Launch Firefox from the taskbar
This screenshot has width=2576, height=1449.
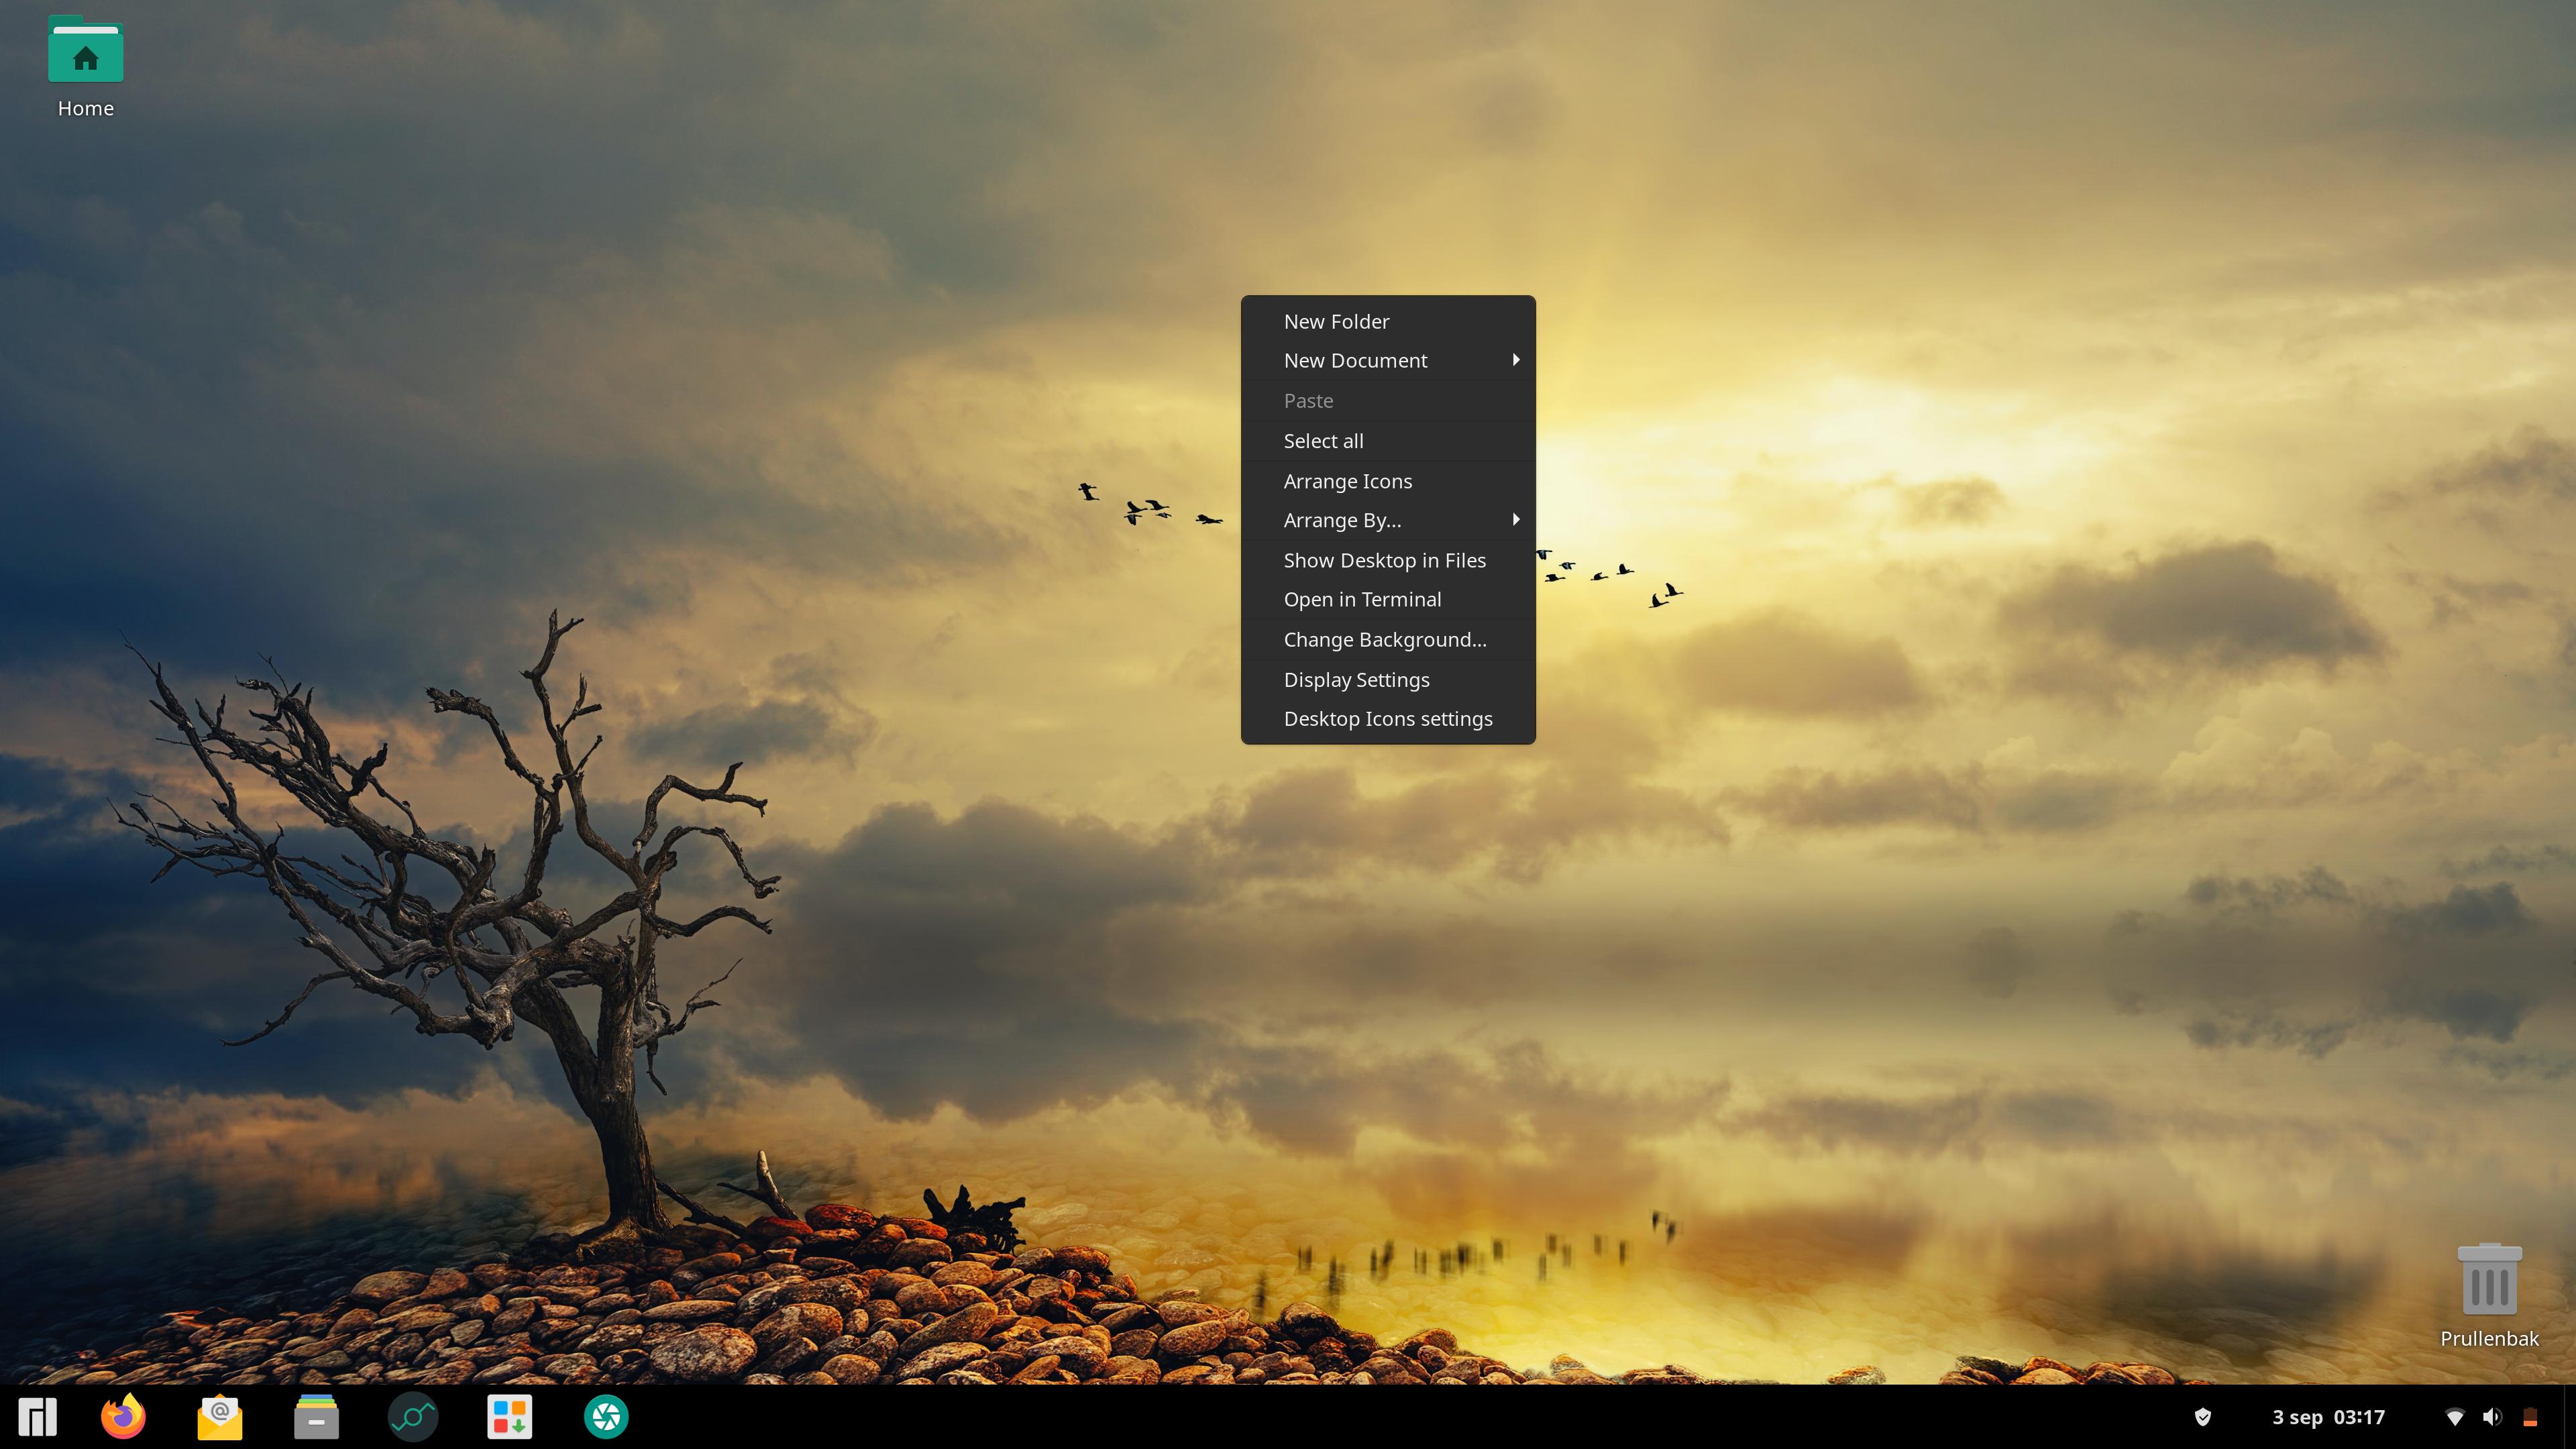coord(124,1417)
